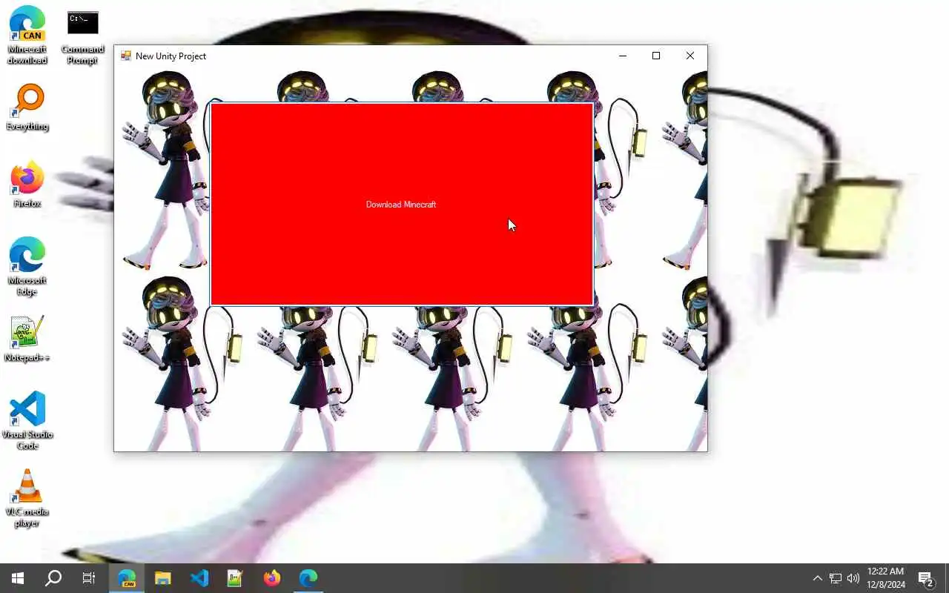Minimize the New Unity Project window

(623, 56)
